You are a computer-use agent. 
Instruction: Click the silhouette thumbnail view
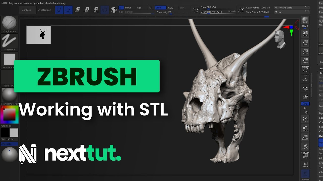tap(39, 35)
